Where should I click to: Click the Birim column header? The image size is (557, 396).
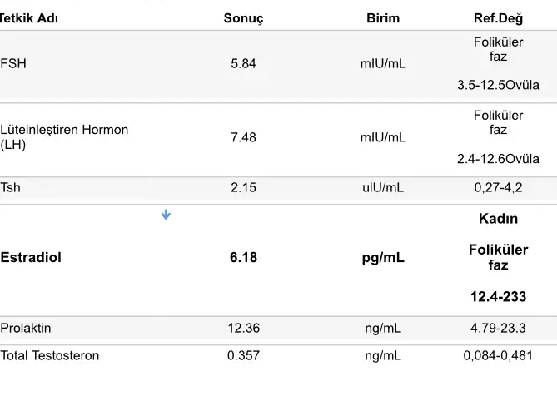(383, 18)
